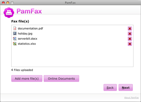Minimize the PamFax window with yellow button

8,3
